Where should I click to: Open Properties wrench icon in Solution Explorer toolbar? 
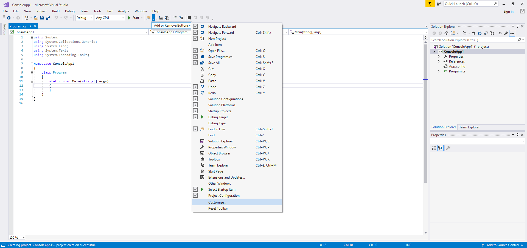click(506, 33)
